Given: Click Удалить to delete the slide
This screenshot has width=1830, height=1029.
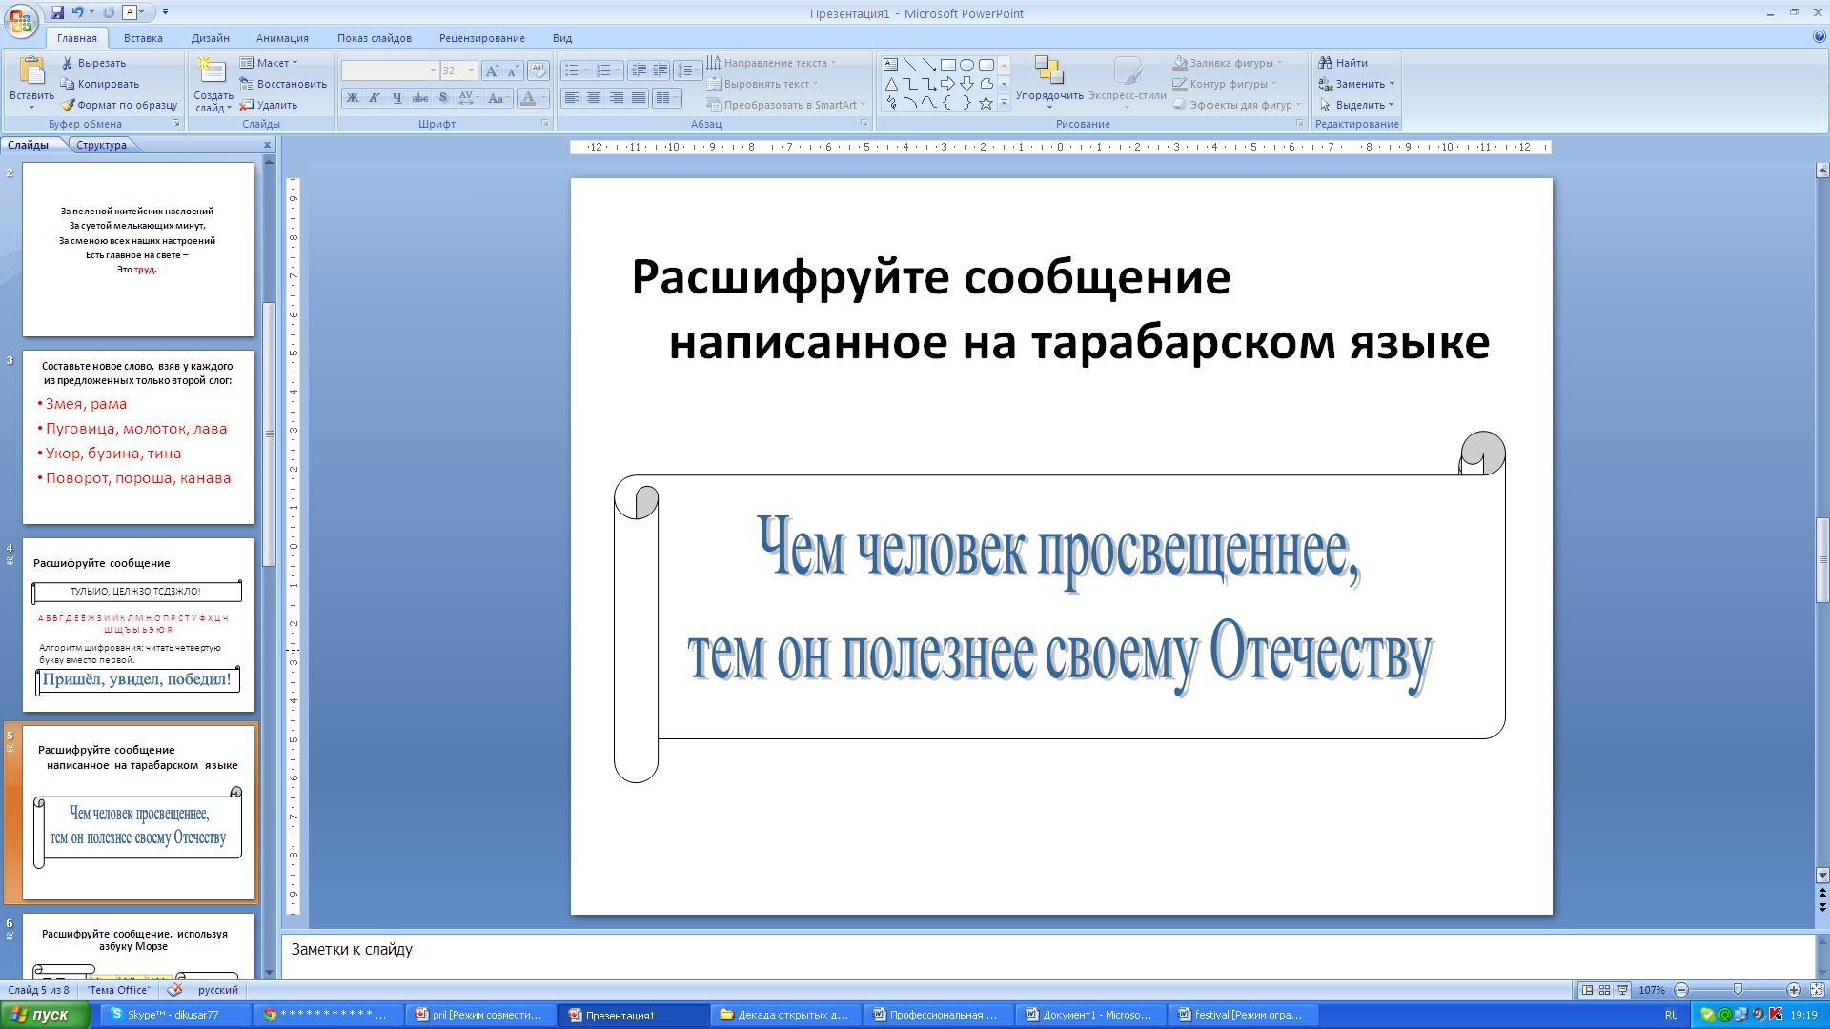Looking at the screenshot, I should point(269,105).
